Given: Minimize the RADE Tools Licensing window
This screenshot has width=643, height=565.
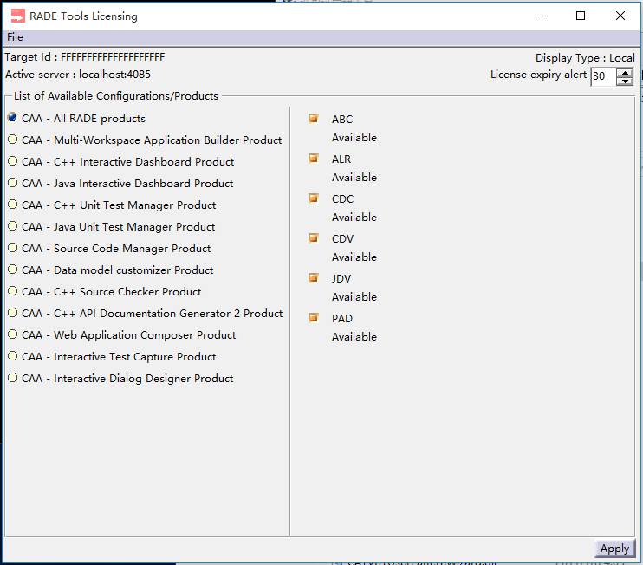Looking at the screenshot, I should [542, 16].
